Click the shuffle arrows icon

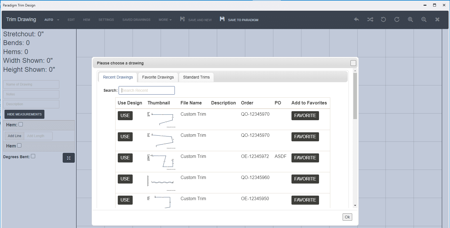(370, 19)
